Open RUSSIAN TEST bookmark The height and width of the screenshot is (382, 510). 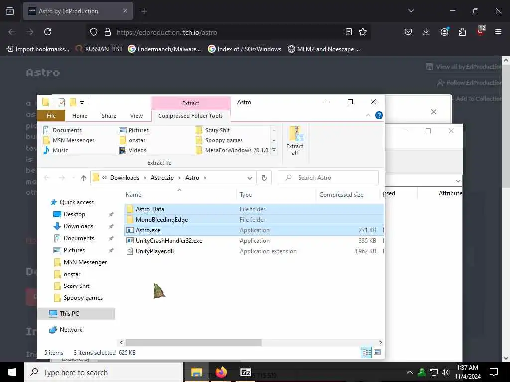99,49
